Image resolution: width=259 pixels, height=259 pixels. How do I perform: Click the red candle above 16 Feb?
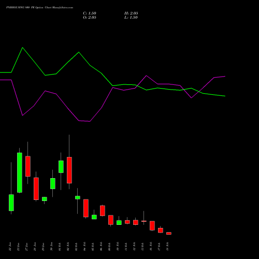[x=152, y=226]
